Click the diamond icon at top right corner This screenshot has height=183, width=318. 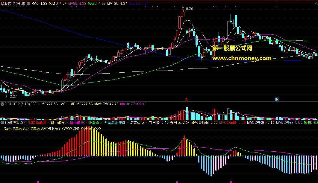pos(317,4)
